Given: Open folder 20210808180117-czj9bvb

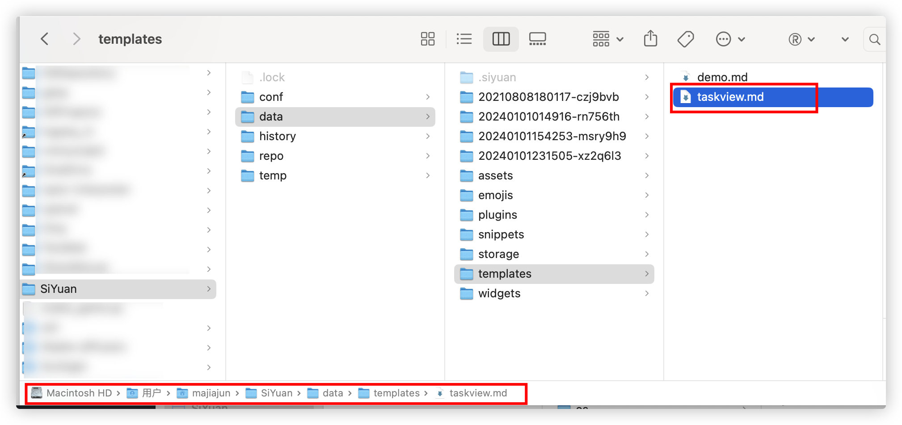Looking at the screenshot, I should tap(554, 97).
